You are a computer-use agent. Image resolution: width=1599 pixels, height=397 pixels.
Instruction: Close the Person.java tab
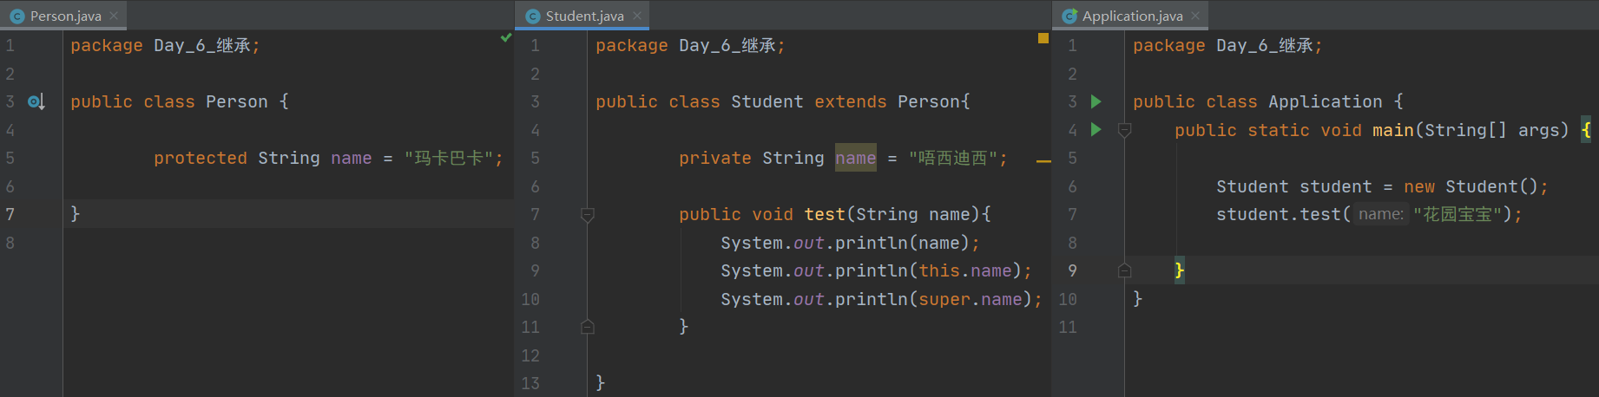coord(114,16)
